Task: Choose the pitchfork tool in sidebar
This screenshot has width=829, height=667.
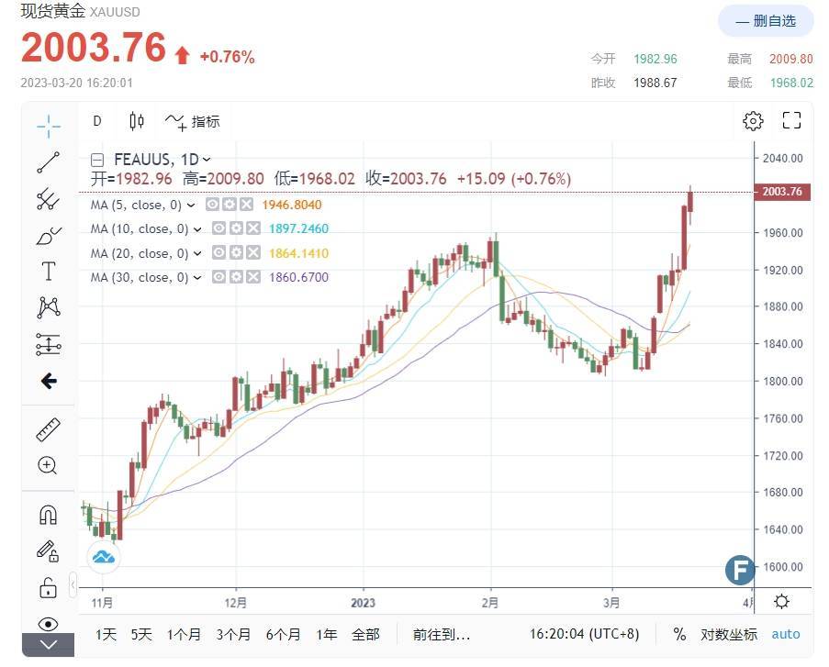Action: 48,198
